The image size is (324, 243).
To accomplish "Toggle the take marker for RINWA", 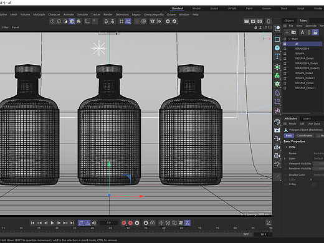I will pos(285,54).
